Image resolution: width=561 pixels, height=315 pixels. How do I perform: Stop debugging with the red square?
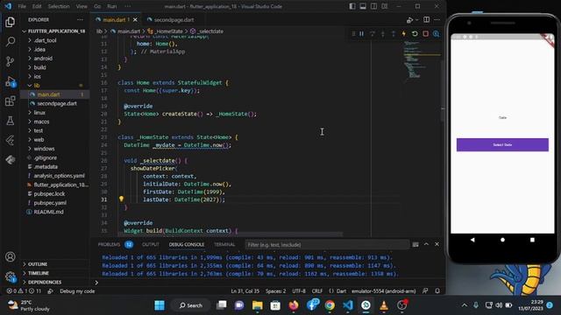pyautogui.click(x=425, y=33)
